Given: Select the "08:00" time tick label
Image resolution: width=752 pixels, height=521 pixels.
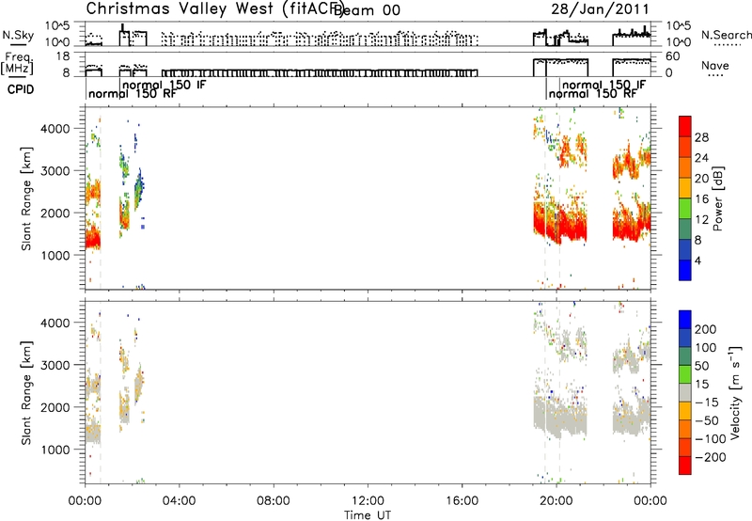Looking at the screenshot, I should pyautogui.click(x=274, y=501).
